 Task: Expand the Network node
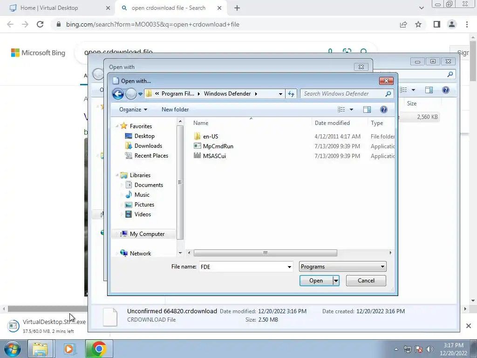[117, 253]
